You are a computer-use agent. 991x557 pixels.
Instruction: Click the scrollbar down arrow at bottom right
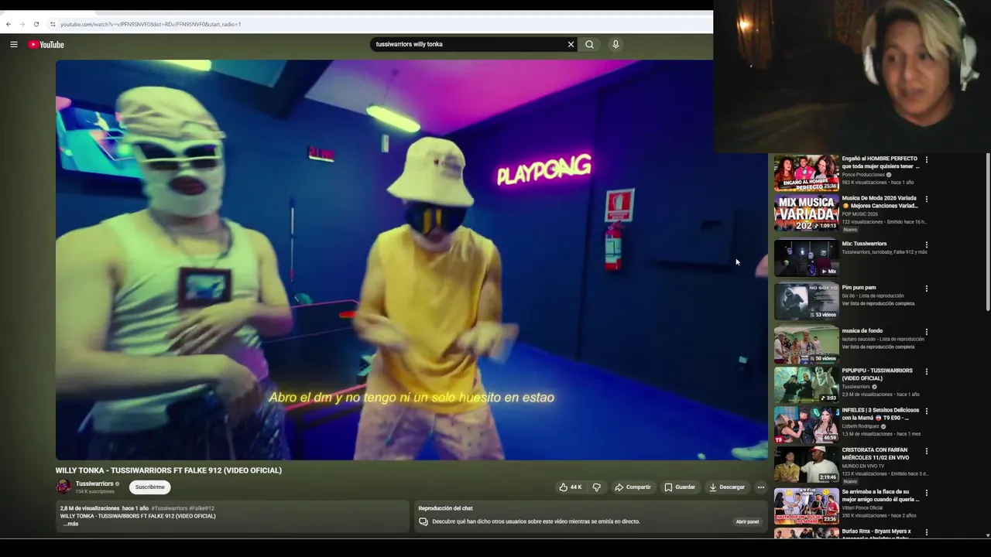click(987, 535)
